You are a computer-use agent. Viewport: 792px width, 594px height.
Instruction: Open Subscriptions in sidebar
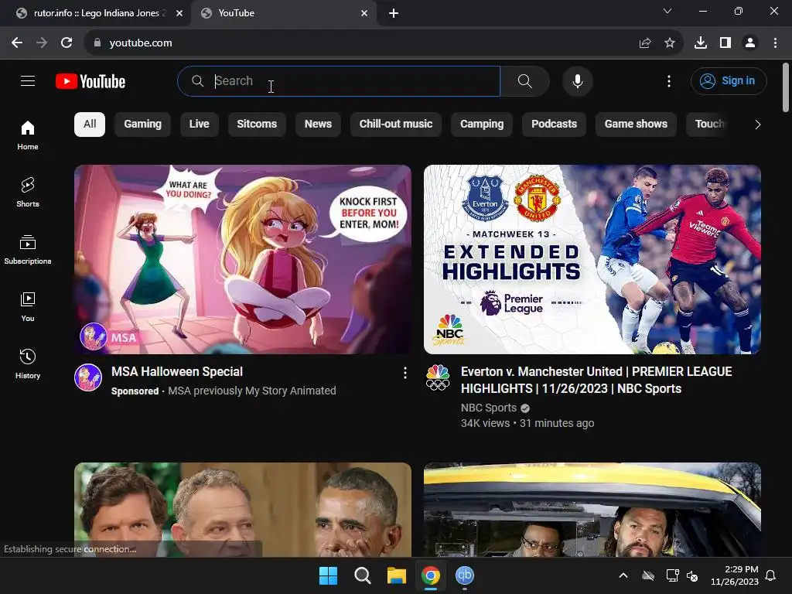[28, 250]
